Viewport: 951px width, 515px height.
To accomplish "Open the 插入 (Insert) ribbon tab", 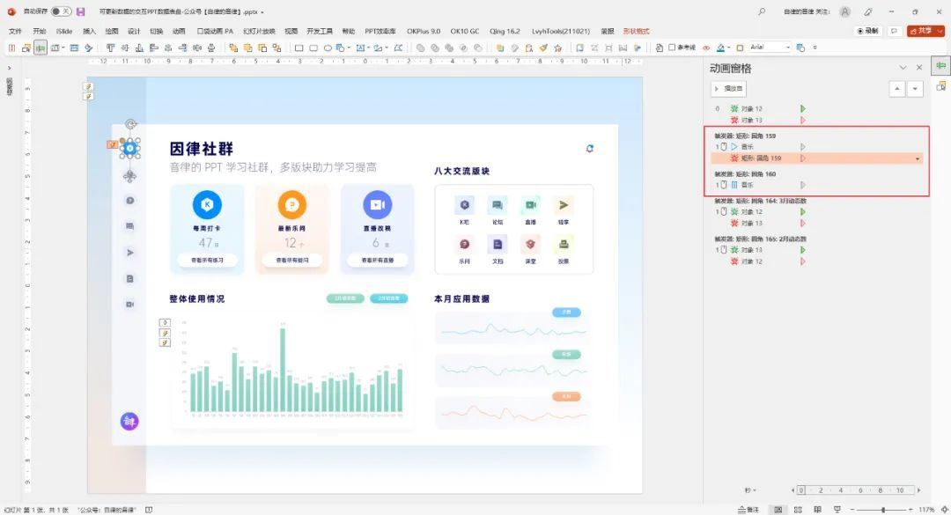I will (89, 31).
